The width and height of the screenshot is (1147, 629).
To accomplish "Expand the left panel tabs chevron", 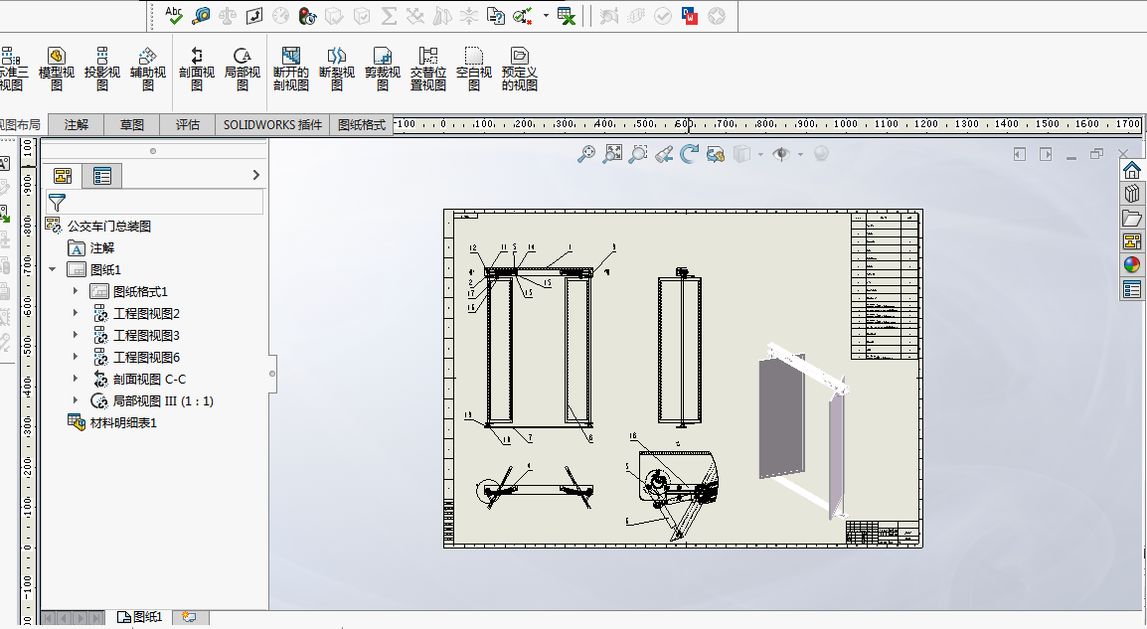I will point(255,175).
